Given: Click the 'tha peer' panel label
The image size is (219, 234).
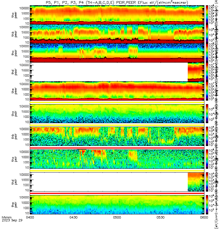Looking at the screenshot, I should click(x=14, y=15).
